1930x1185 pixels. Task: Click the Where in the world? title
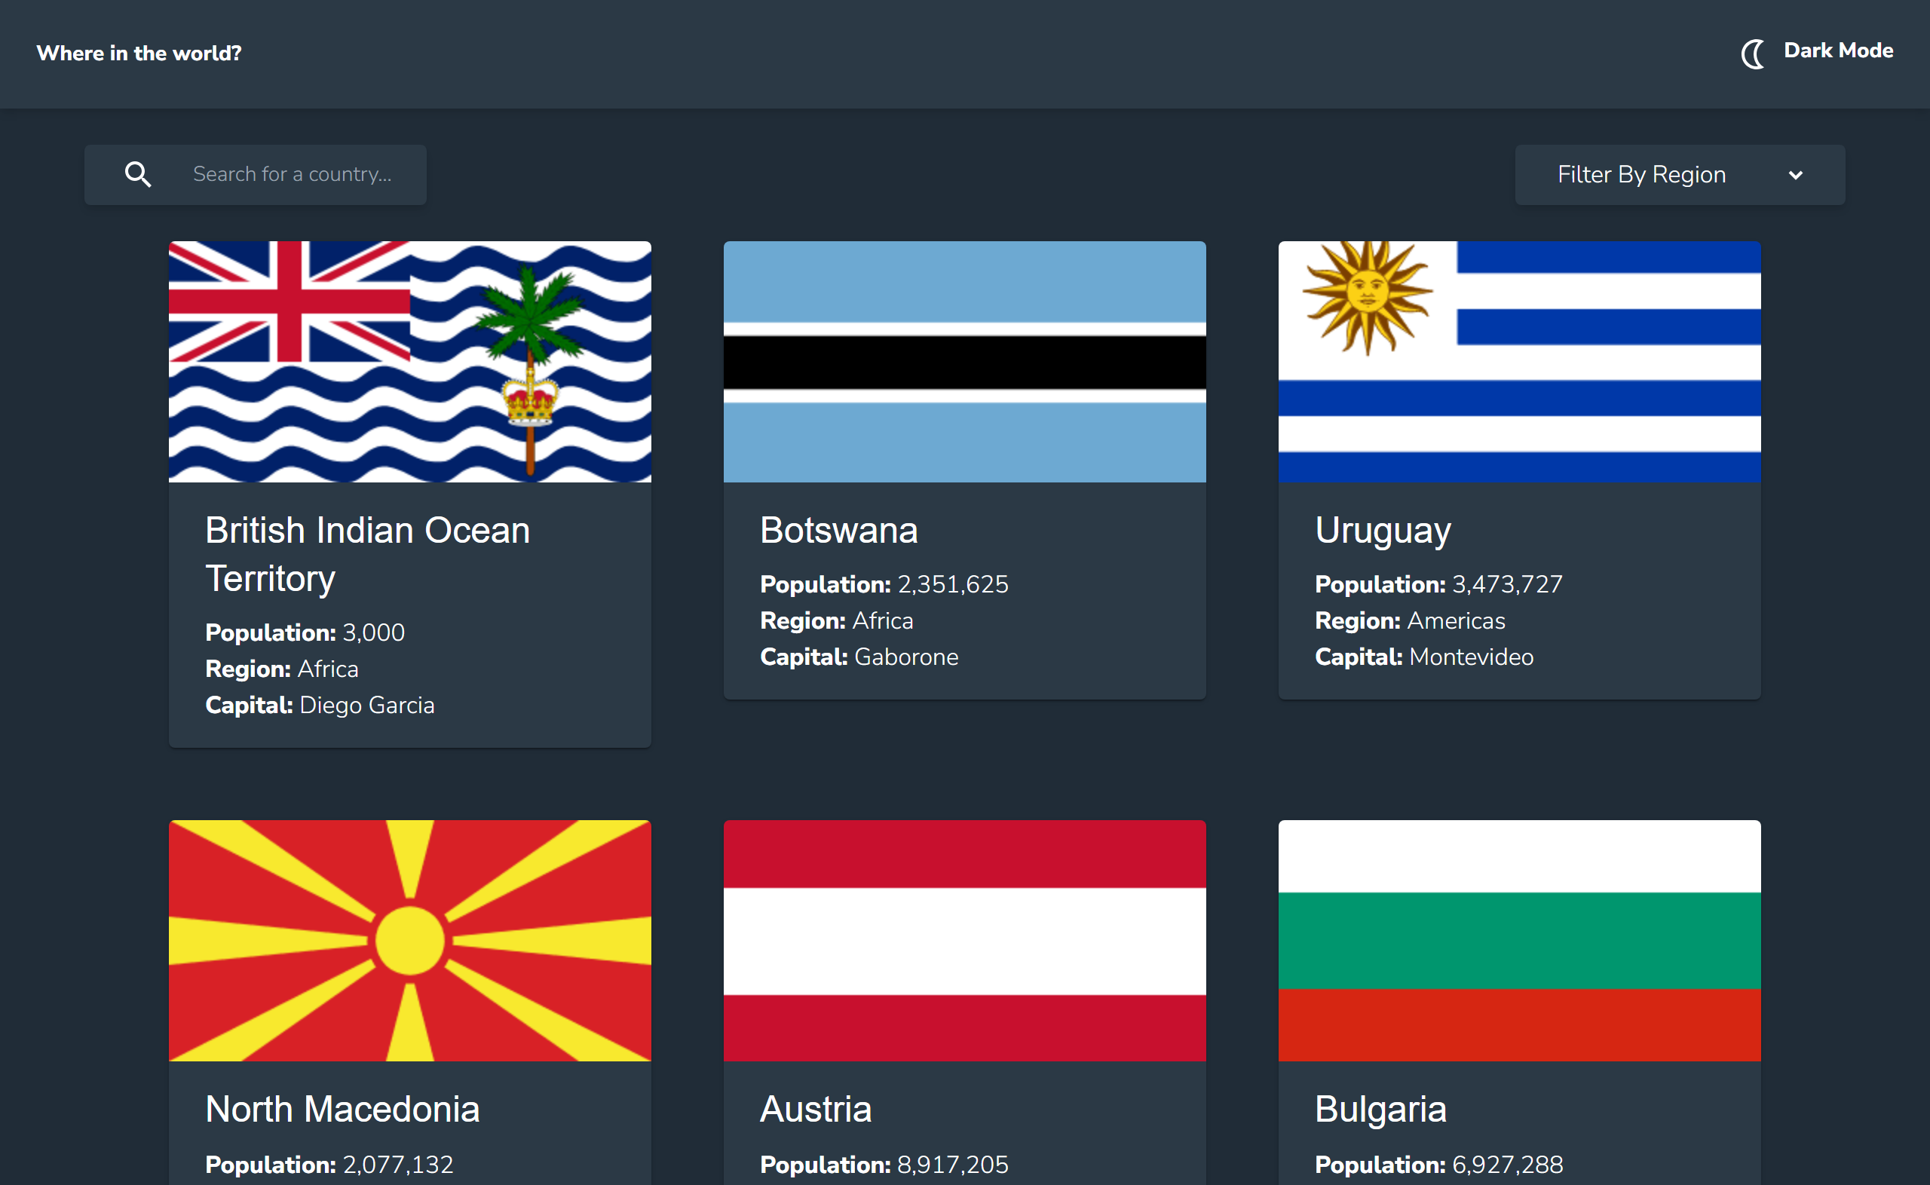139,54
